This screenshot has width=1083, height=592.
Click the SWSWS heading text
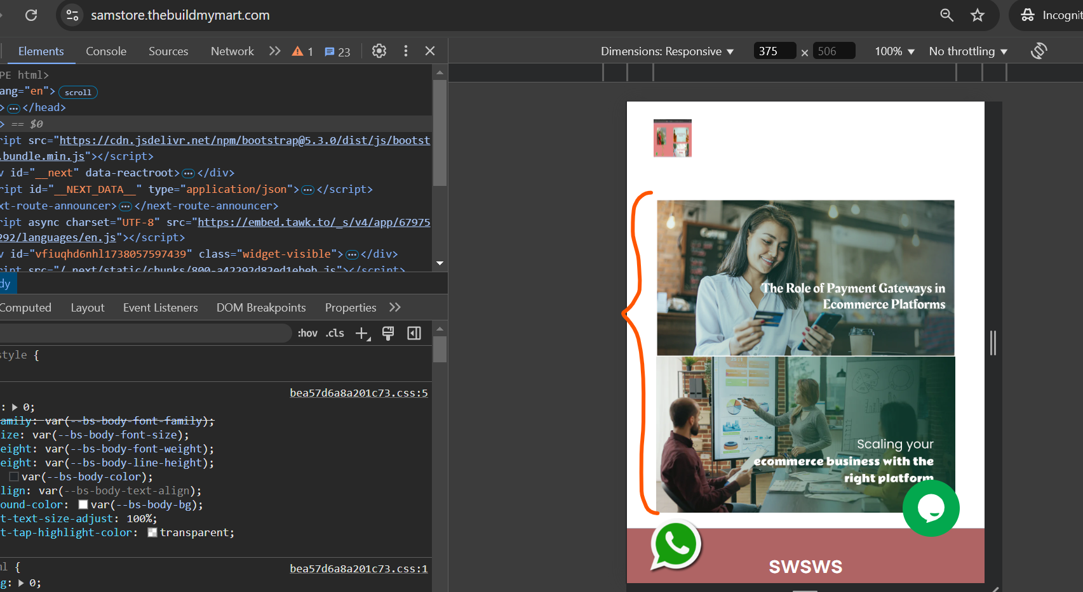pos(805,567)
